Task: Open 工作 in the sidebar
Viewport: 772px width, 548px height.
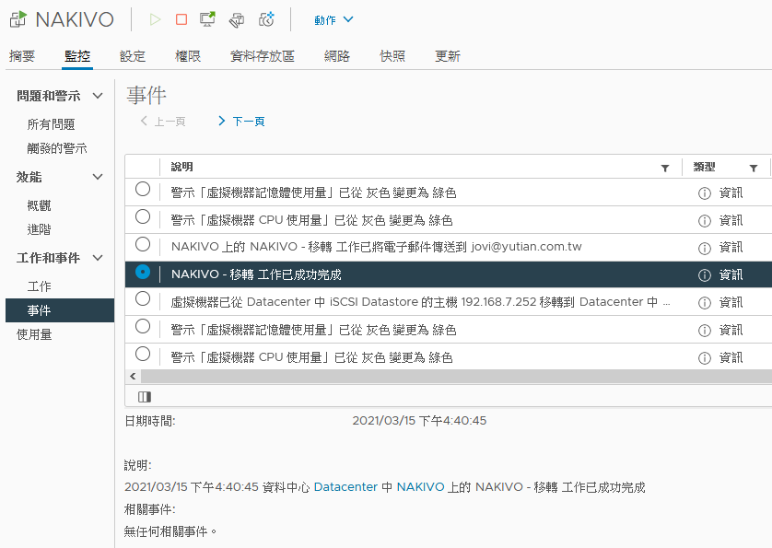Action: click(x=39, y=286)
